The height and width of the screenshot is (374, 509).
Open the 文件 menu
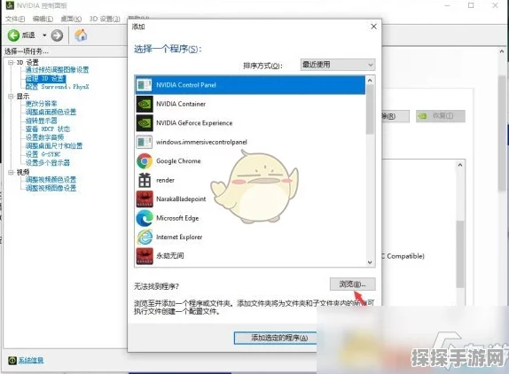(x=15, y=19)
